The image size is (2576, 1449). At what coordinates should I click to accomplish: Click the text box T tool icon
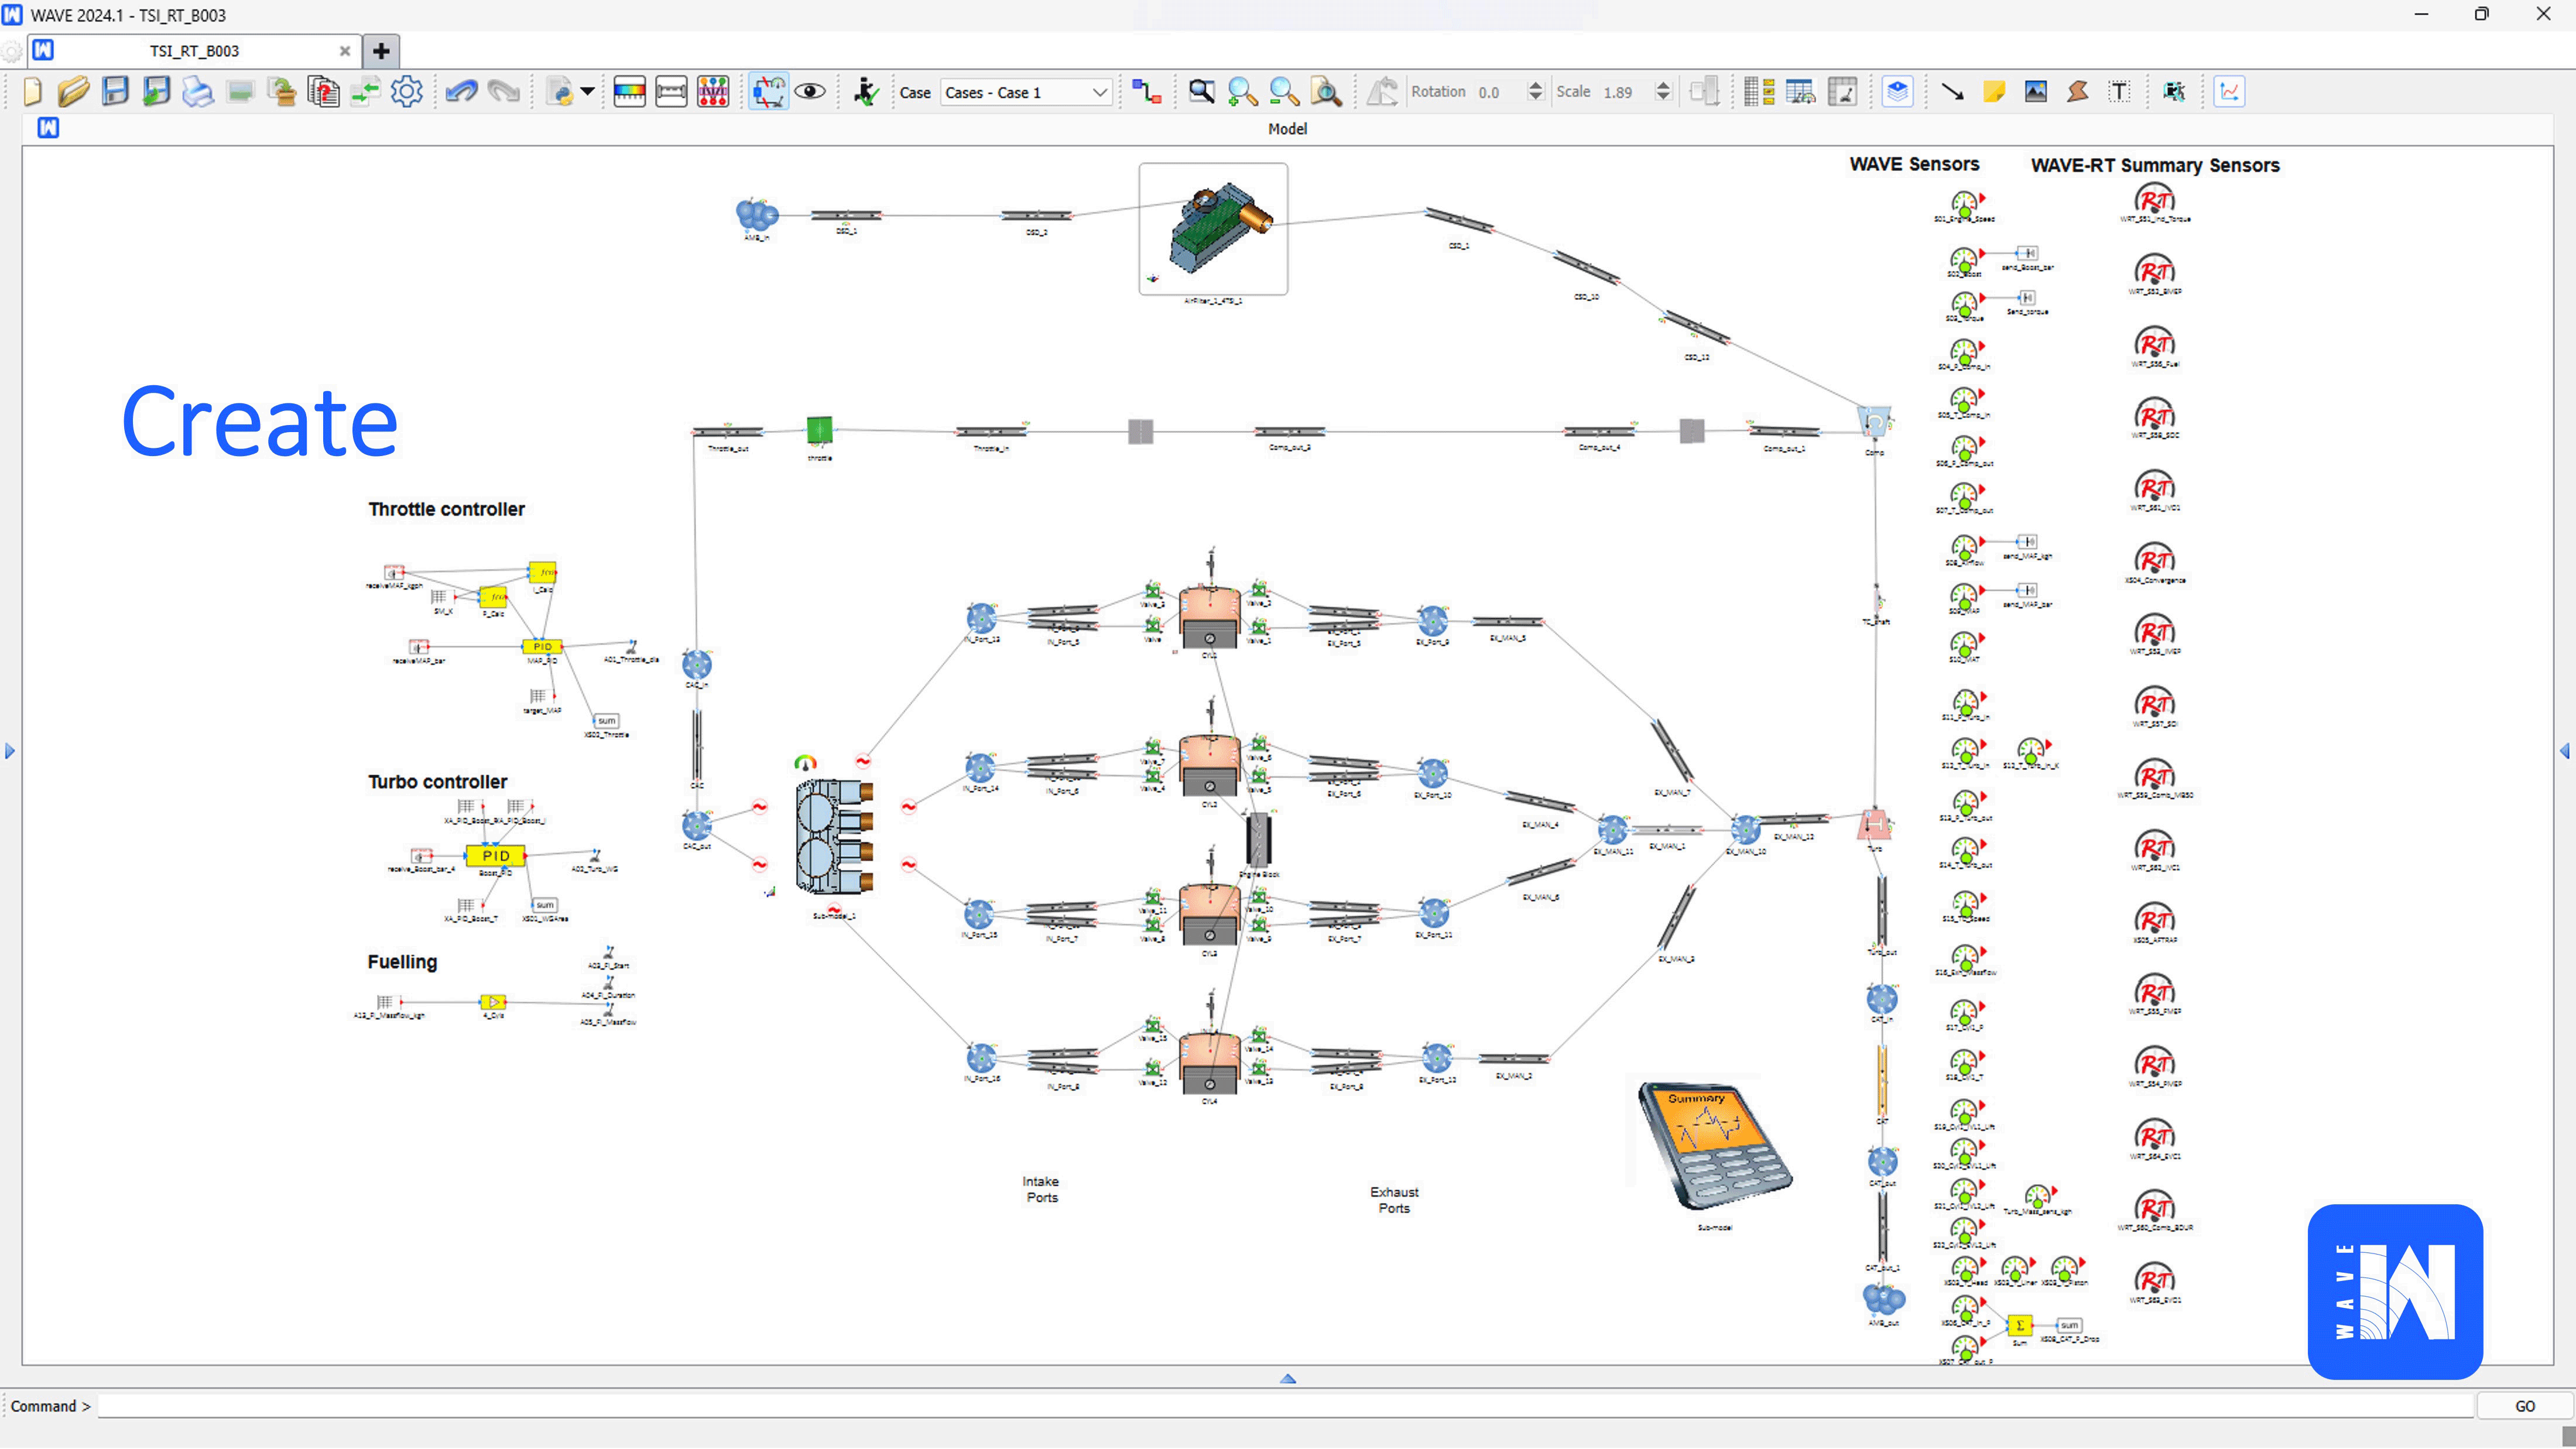[x=2119, y=92]
